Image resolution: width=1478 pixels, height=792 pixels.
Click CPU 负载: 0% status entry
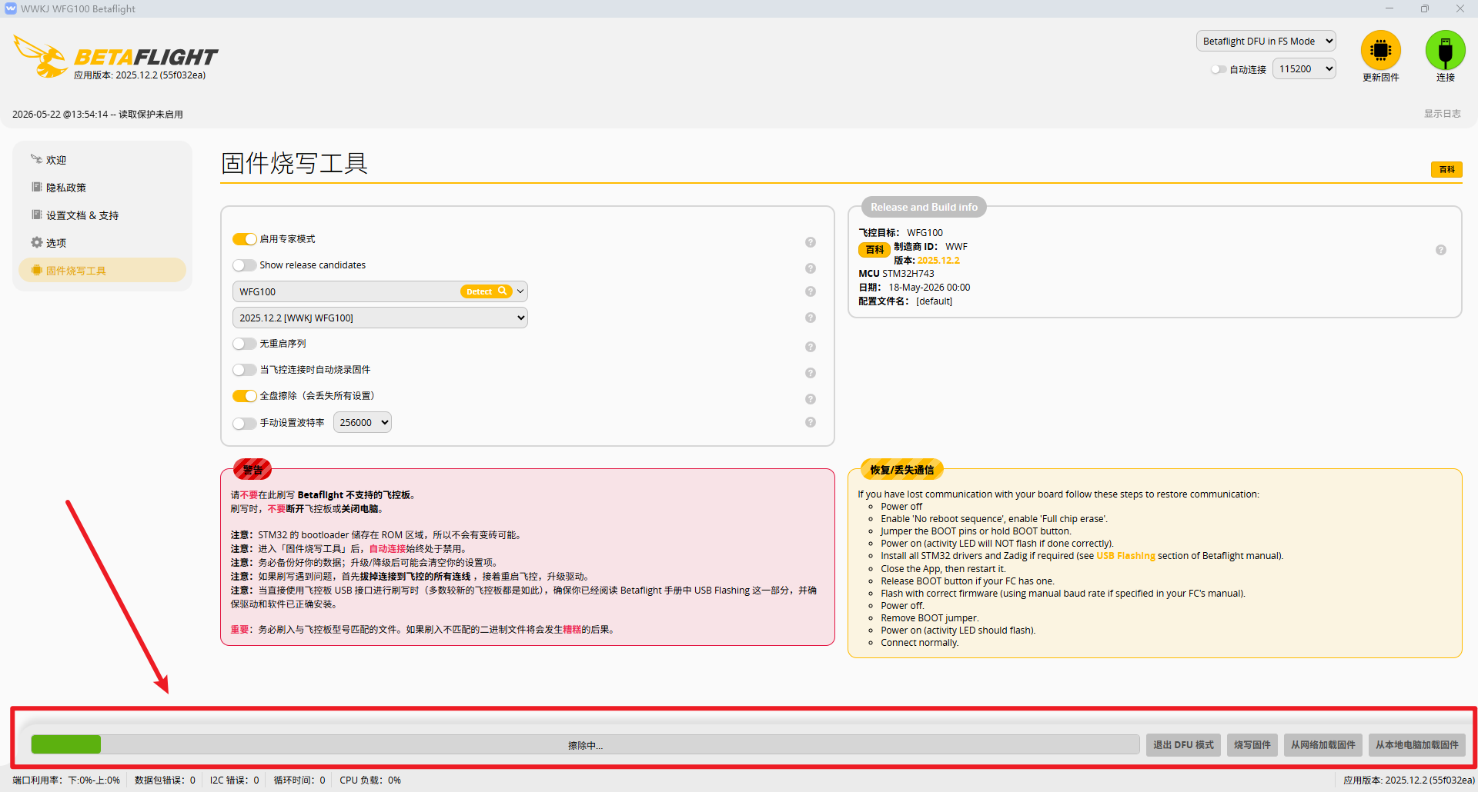pyautogui.click(x=370, y=780)
